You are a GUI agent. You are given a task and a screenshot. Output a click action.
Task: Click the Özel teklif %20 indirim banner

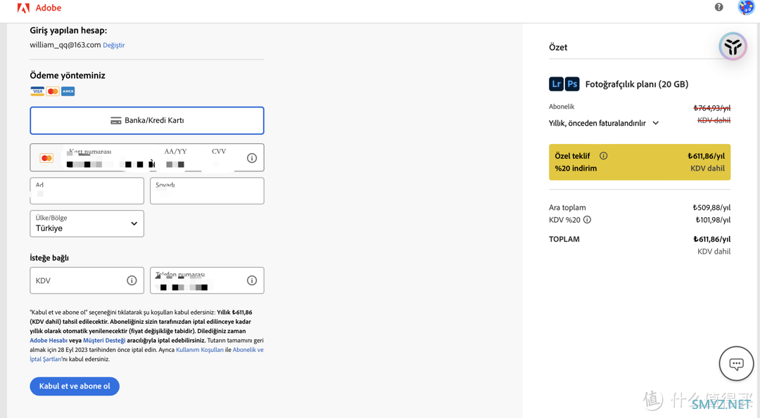pos(639,162)
